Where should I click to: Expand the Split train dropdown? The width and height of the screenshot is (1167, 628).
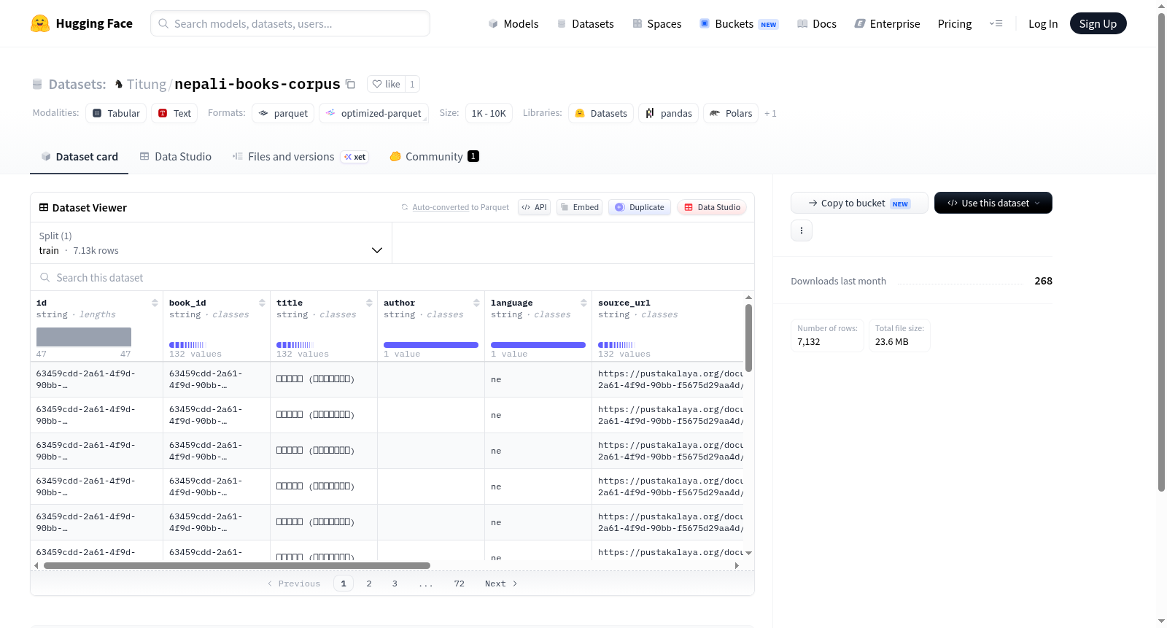(x=211, y=243)
